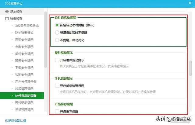Click 恢复所有默认值 link

pyautogui.click(x=16, y=120)
